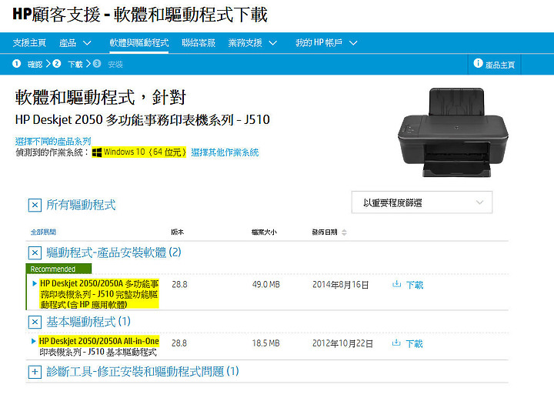Click 選擇其他作業系統 link

point(225,152)
